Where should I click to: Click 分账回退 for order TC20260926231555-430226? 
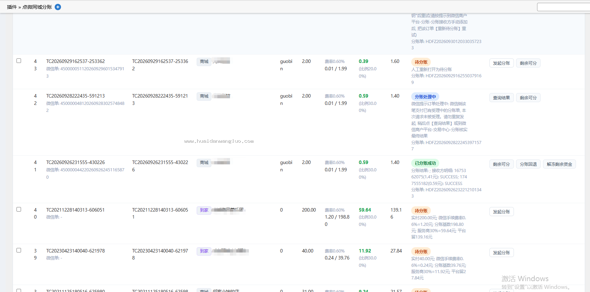pos(528,164)
